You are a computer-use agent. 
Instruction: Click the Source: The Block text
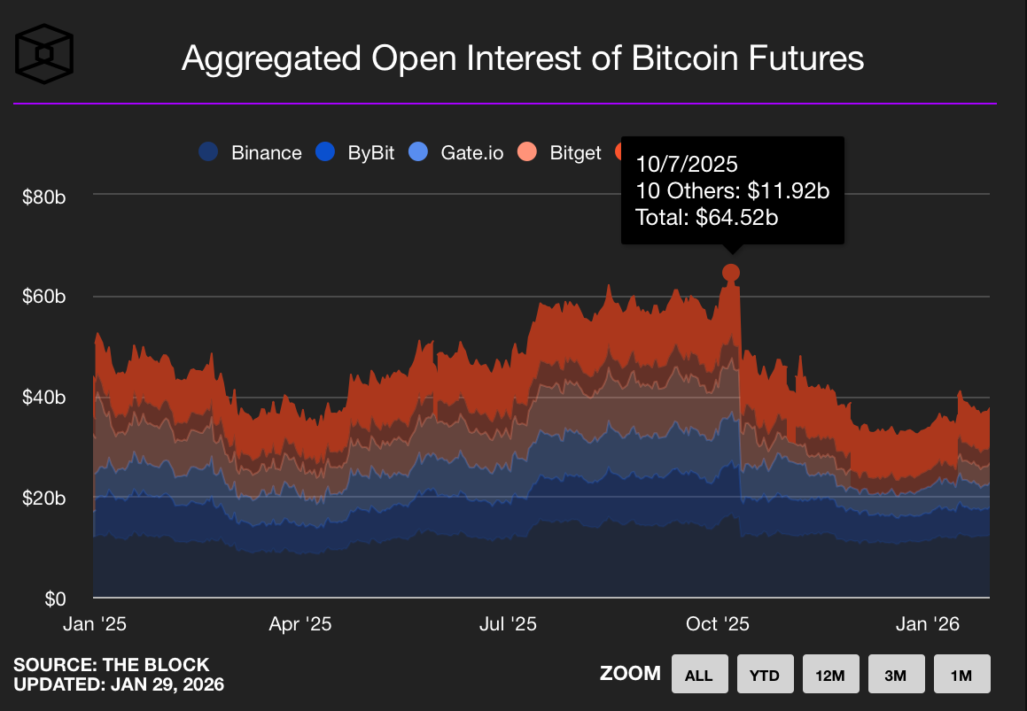coord(112,665)
